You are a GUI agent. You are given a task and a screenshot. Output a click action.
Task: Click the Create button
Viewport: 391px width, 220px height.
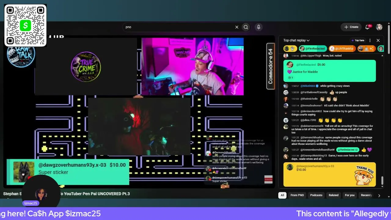point(351,27)
